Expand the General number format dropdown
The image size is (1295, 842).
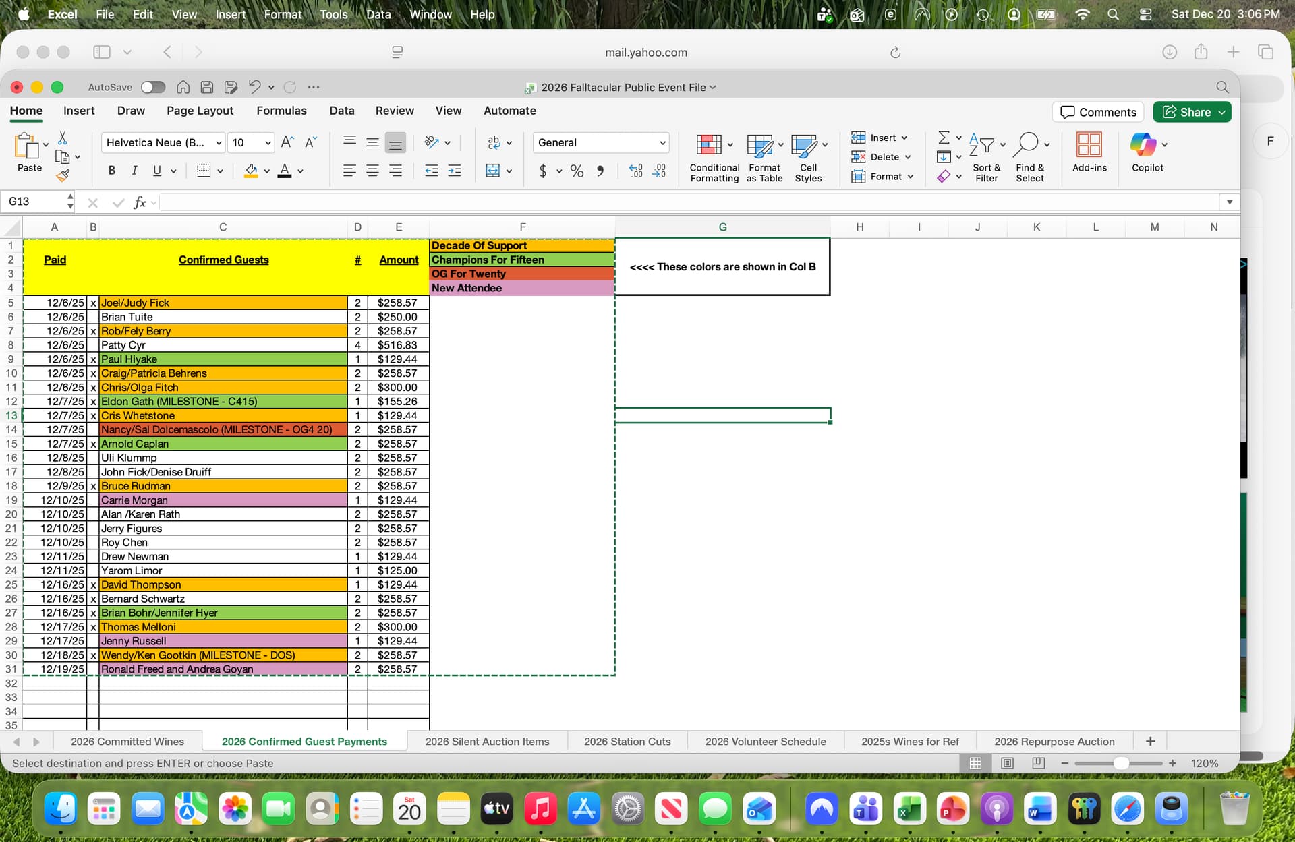pyautogui.click(x=662, y=143)
